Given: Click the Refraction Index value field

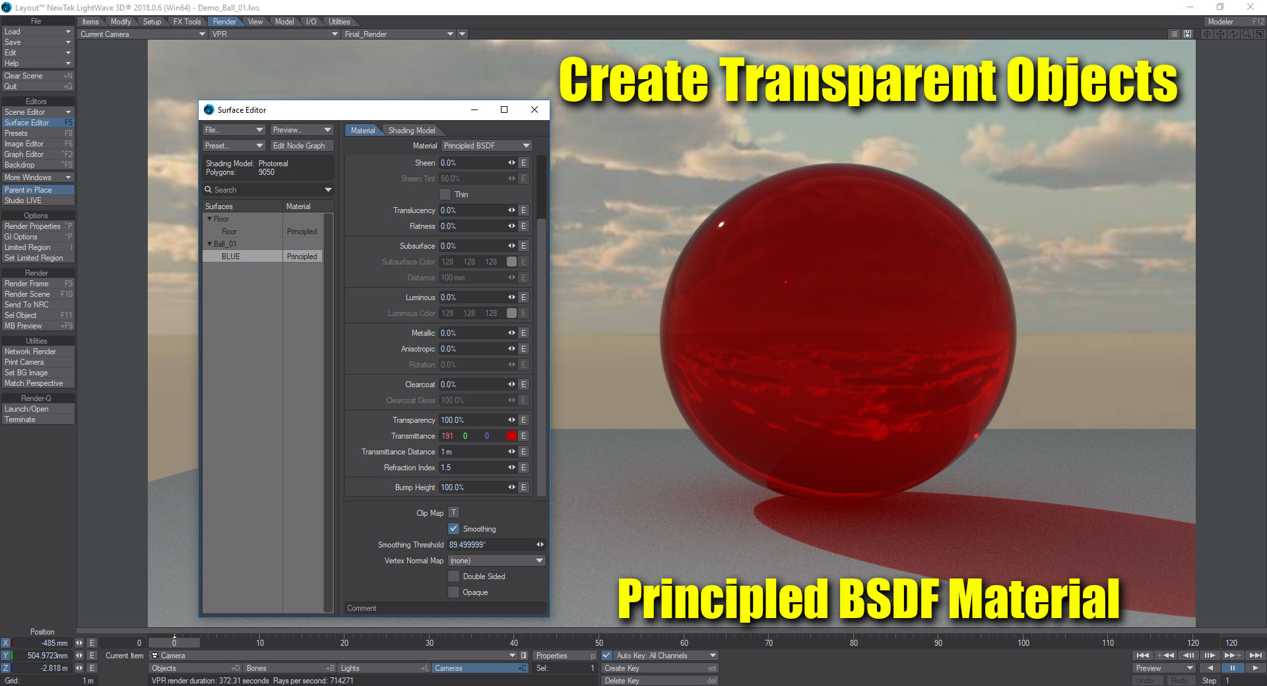Looking at the screenshot, I should (x=472, y=468).
